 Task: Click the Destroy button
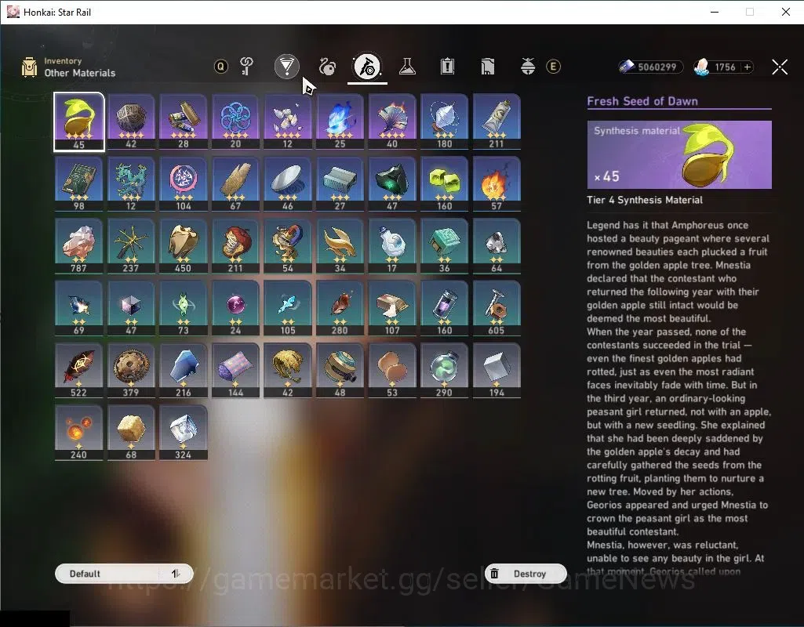[526, 574]
